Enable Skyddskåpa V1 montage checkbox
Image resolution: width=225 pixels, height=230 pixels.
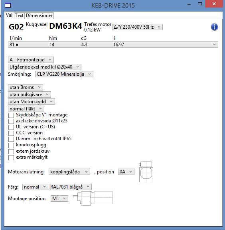pos(11,115)
